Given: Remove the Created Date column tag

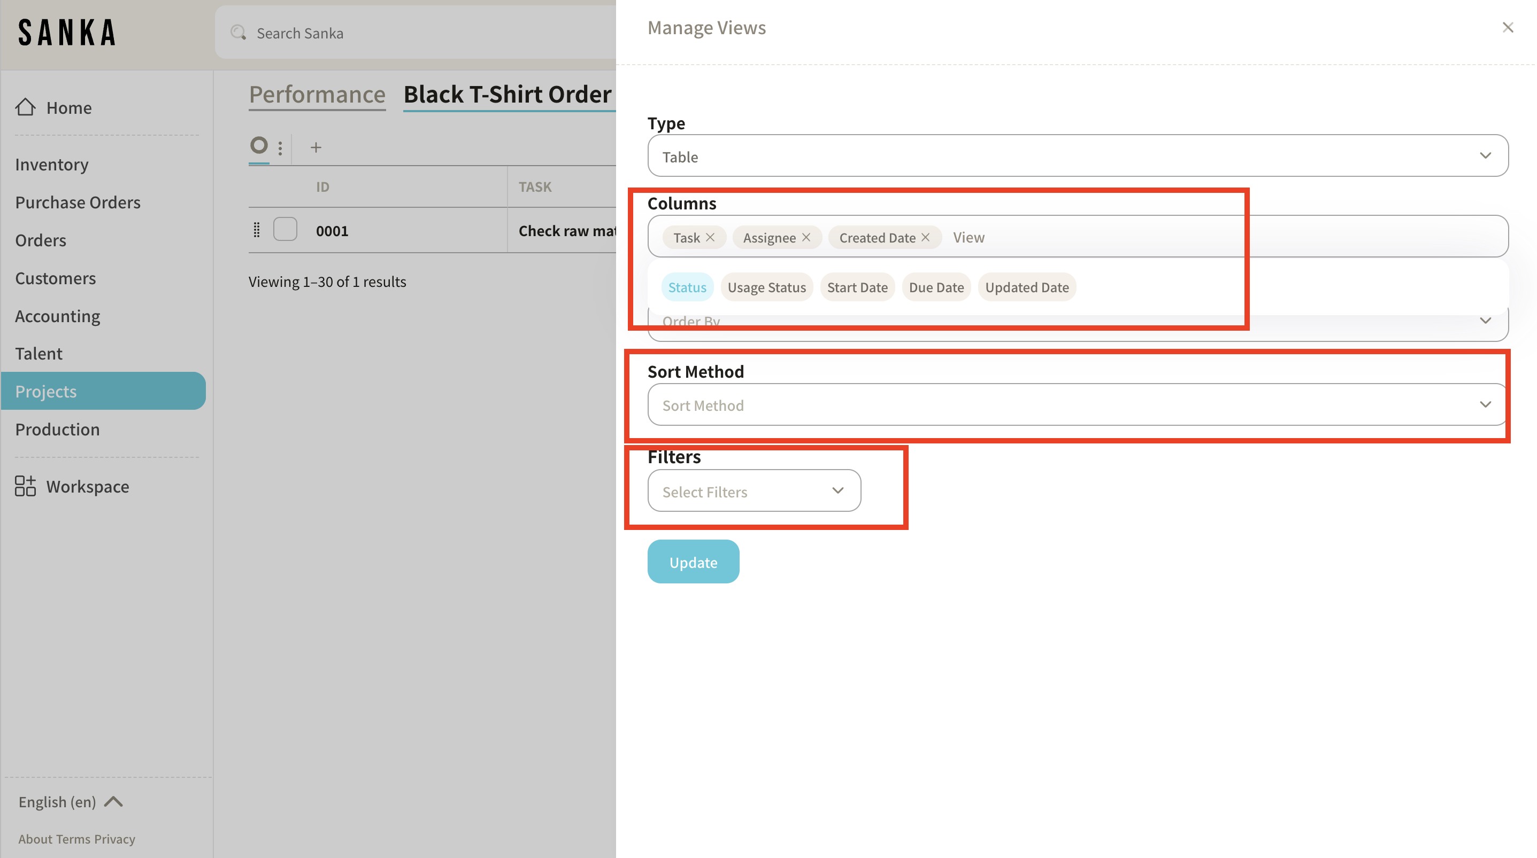Looking at the screenshot, I should click(925, 237).
